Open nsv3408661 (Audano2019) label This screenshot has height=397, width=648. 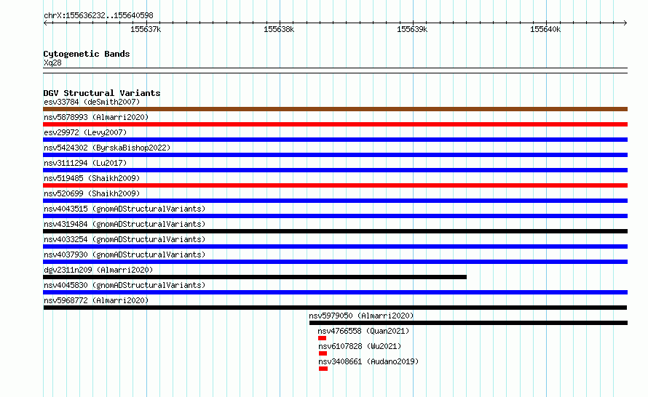click(368, 361)
